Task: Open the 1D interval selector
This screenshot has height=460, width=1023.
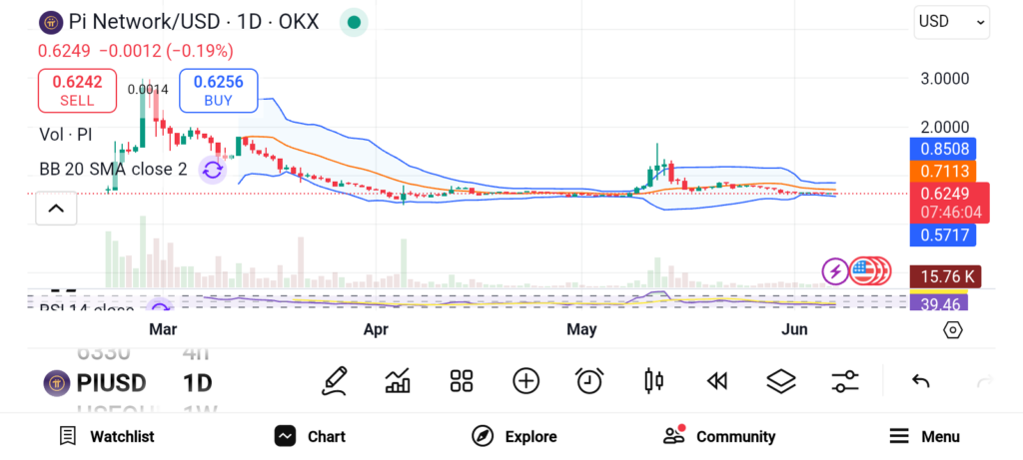Action: coord(198,382)
